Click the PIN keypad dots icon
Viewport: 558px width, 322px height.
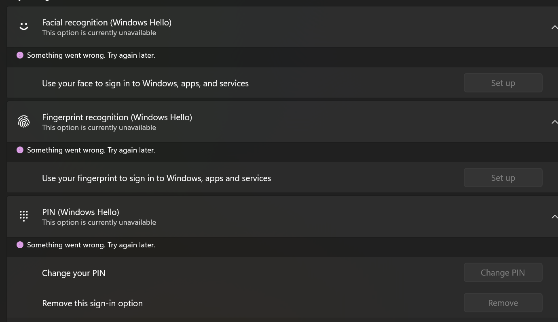[x=24, y=216]
